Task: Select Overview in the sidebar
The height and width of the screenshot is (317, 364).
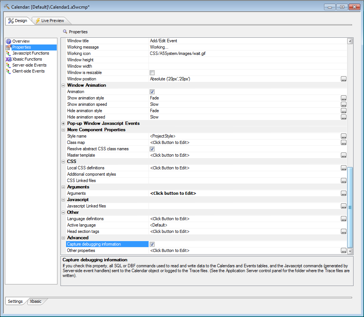Action: [21, 41]
